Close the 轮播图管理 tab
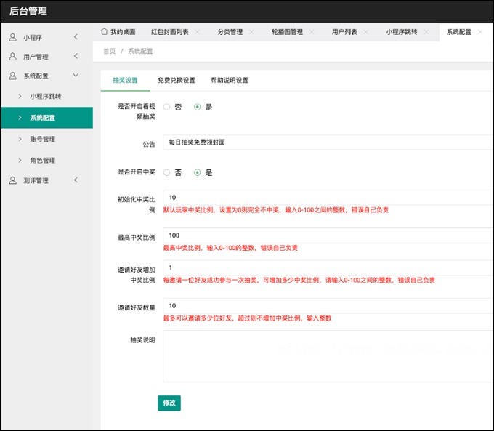Image resolution: width=494 pixels, height=431 pixels. coord(312,32)
